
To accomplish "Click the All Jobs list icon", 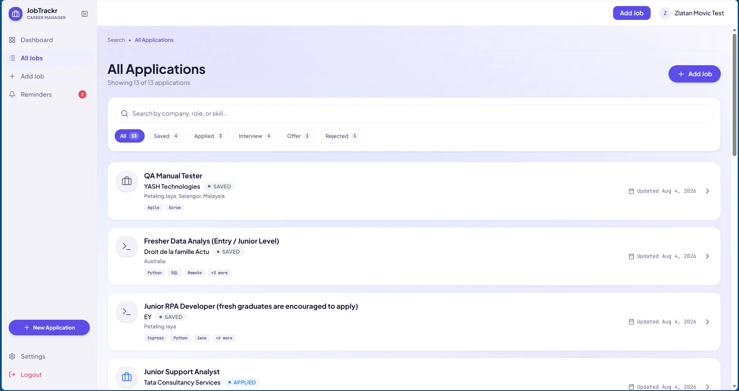I will click(12, 58).
